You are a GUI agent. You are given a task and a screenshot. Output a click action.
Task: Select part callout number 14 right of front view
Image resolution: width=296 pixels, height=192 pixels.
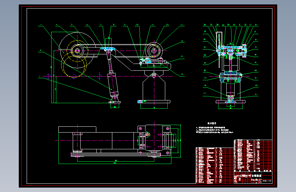(182, 41)
